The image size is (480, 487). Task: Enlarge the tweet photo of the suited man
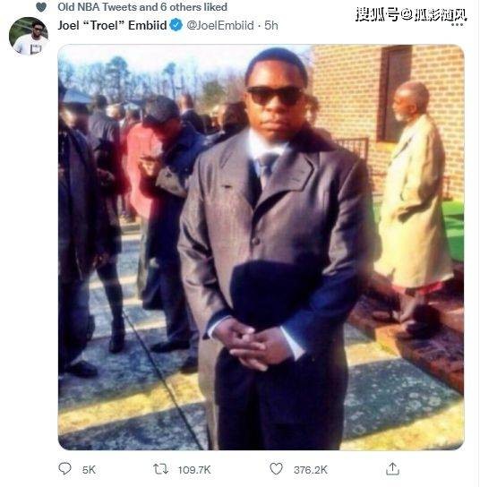click(261, 247)
